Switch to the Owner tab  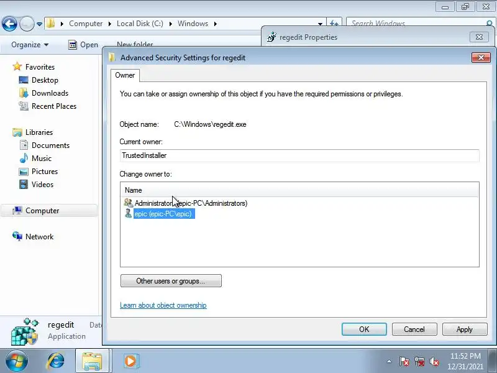tap(125, 75)
